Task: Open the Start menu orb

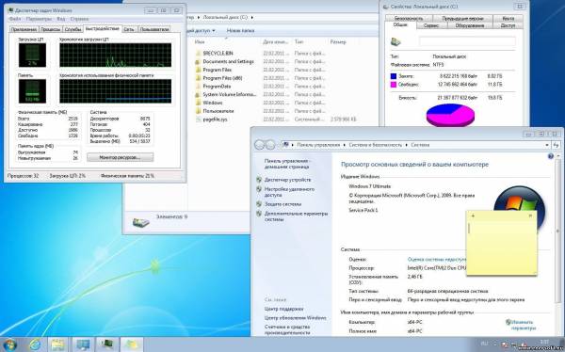Action: (9, 344)
